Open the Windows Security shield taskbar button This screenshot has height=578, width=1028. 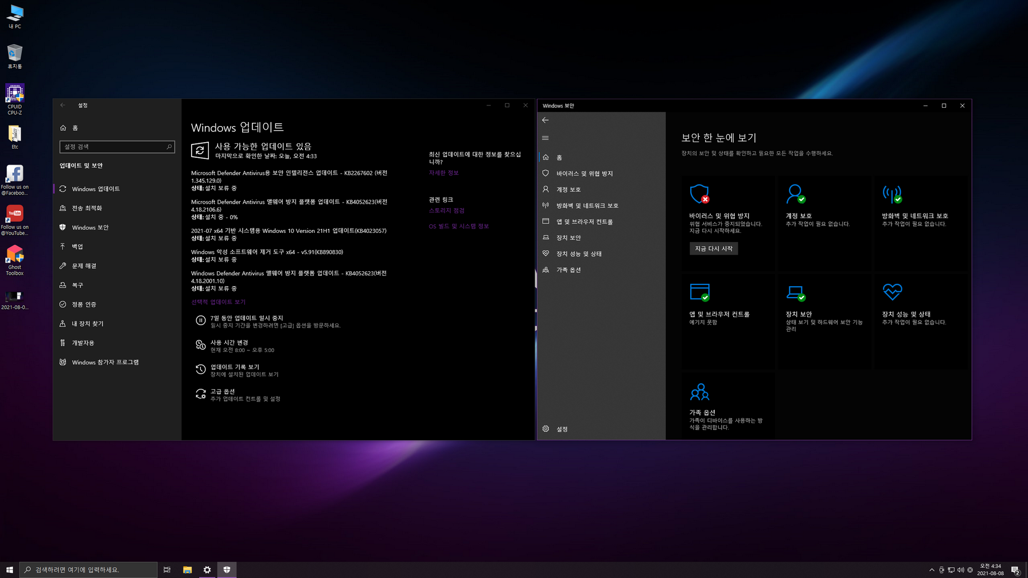pos(227,569)
